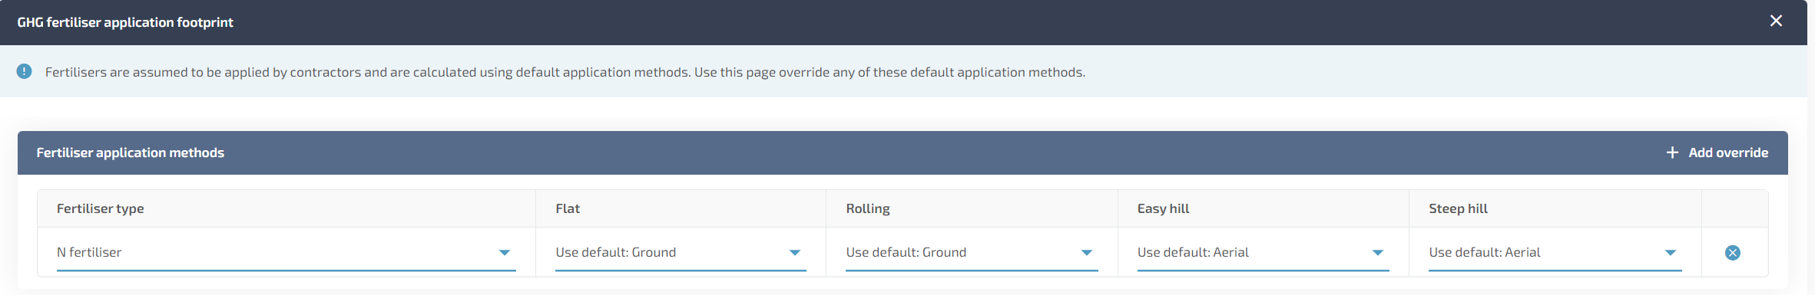Expand the Flat application method dropdown arrow
This screenshot has height=295, width=1815.
tap(795, 253)
